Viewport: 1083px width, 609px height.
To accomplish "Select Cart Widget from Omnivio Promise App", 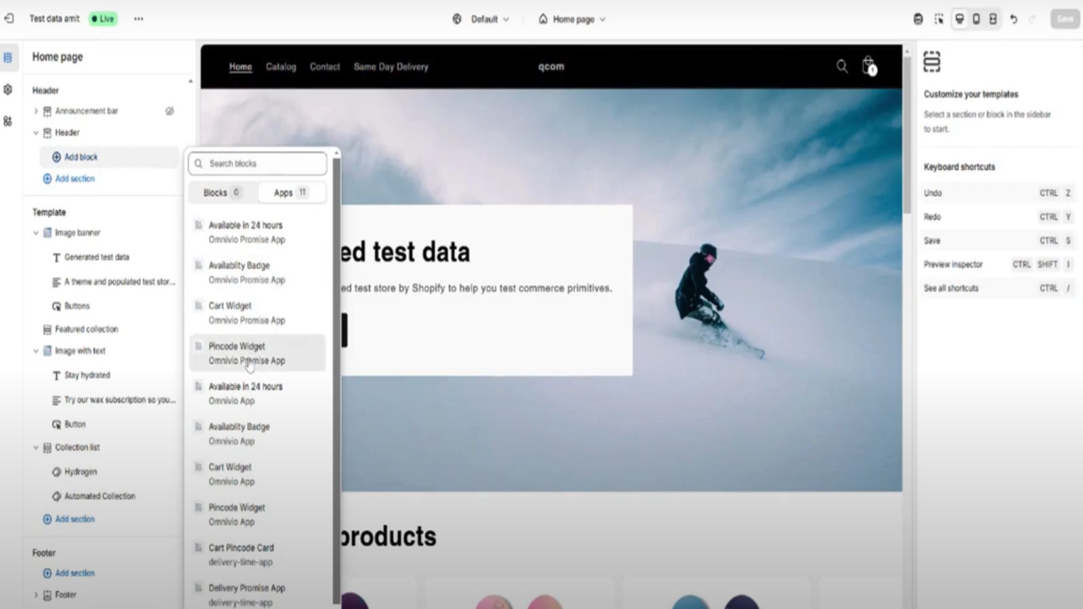I will point(257,313).
